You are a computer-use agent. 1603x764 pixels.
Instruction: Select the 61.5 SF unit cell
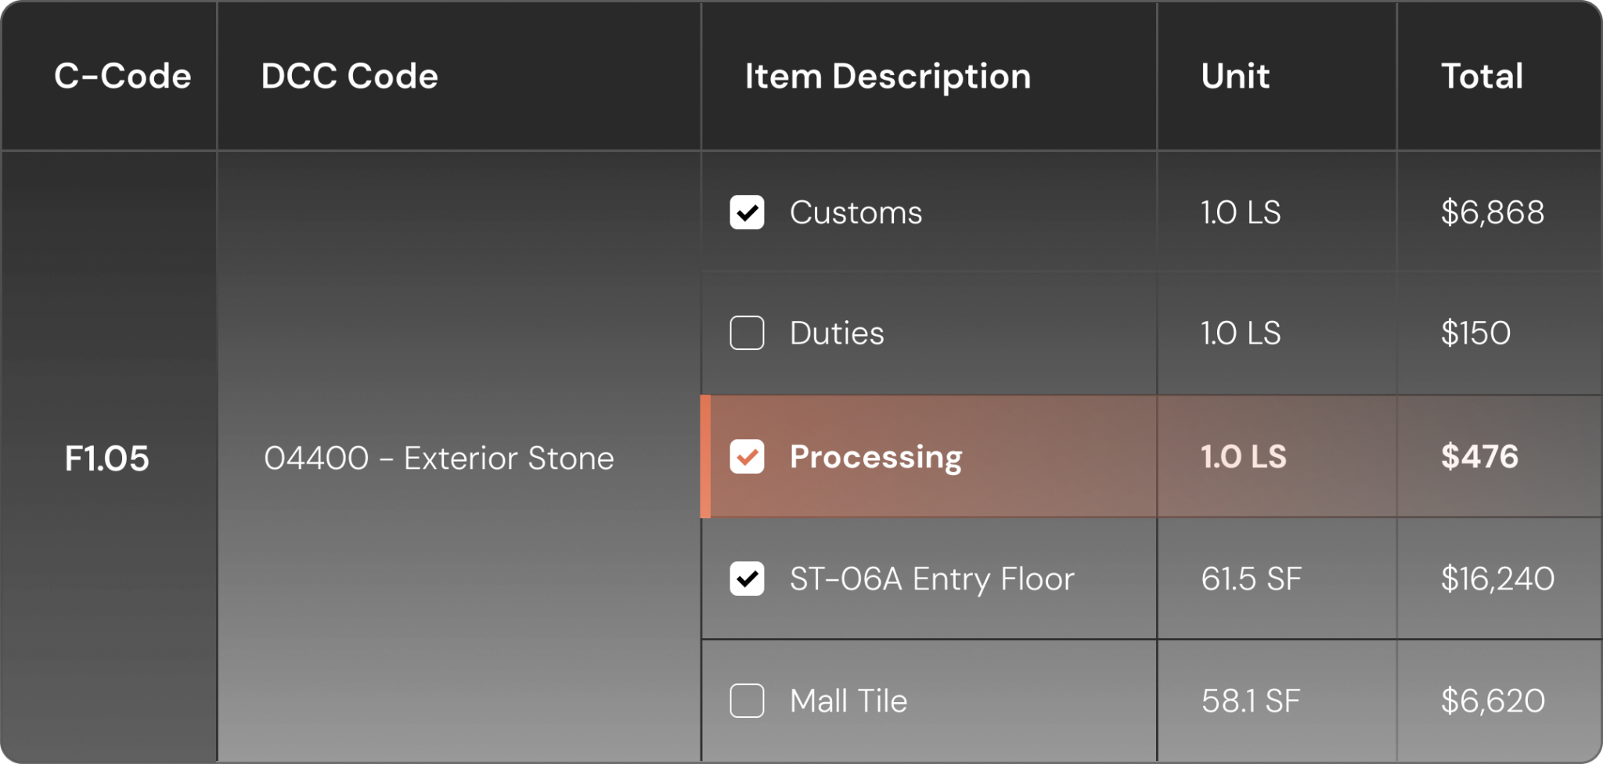pyautogui.click(x=1251, y=578)
